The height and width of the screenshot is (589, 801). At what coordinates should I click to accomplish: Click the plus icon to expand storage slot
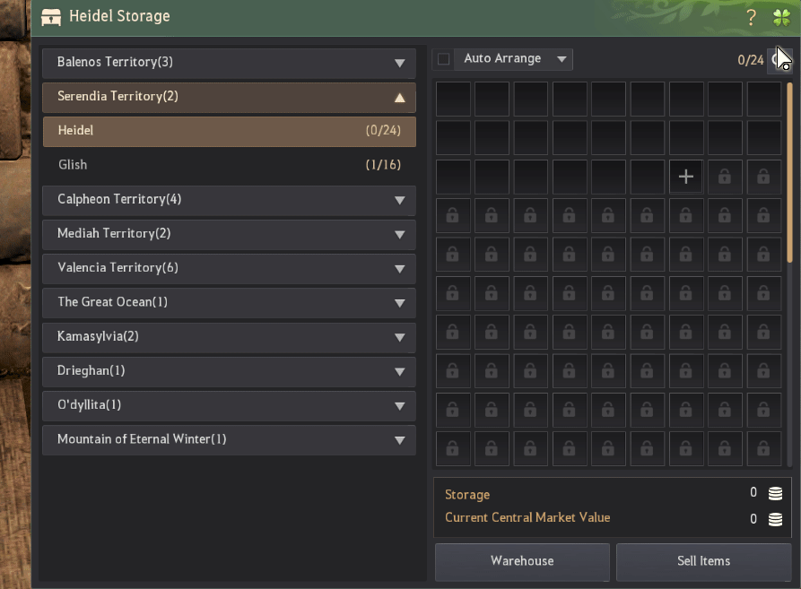coord(686,177)
